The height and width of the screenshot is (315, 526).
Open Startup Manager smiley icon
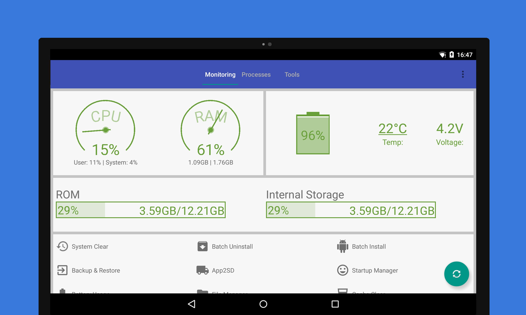(x=342, y=270)
